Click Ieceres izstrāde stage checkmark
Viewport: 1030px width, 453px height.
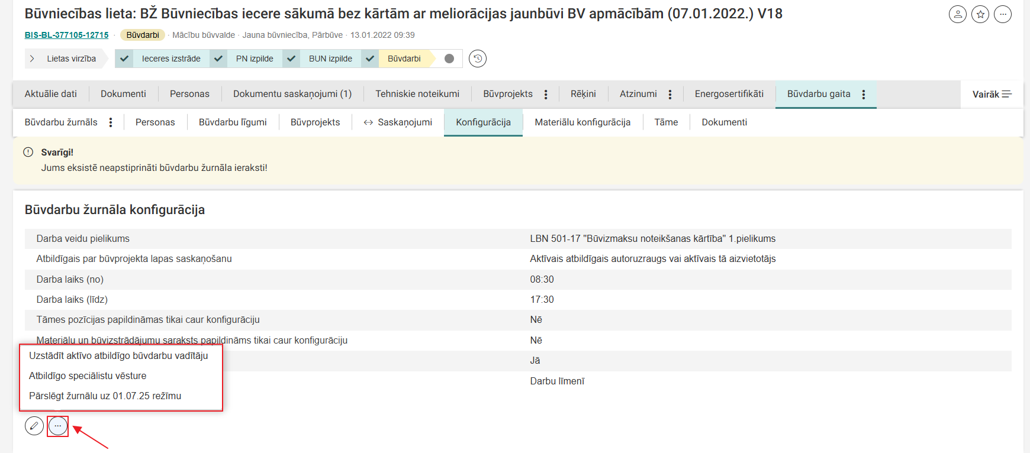click(x=124, y=59)
